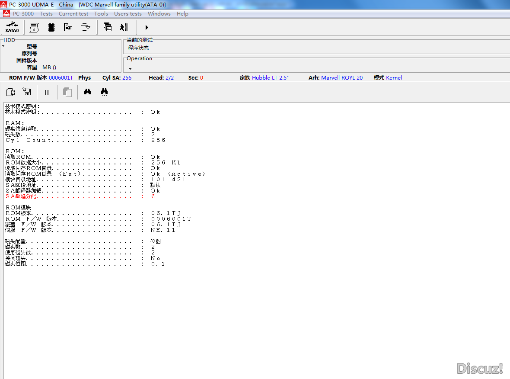Click the 磁头位图 0, 1 log line
The image size is (510, 379).
tap(85, 264)
